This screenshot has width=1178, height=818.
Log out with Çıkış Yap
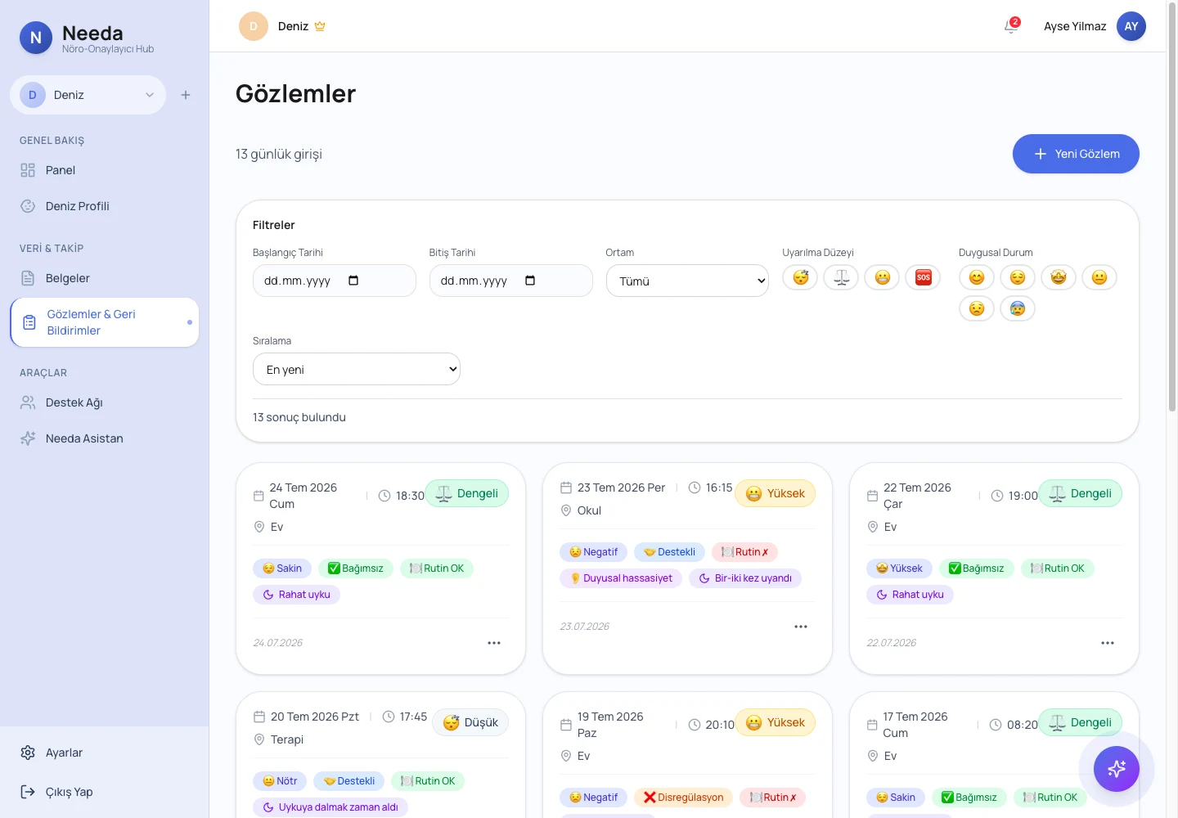105,792
